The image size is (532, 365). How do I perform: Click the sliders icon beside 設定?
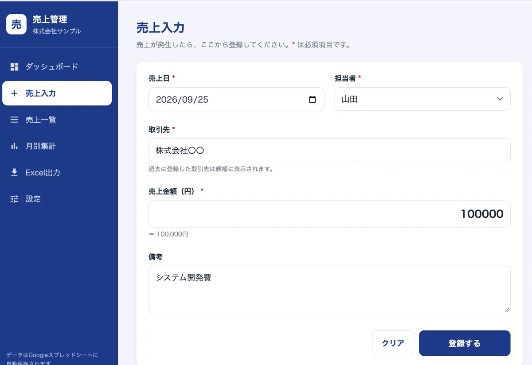pyautogui.click(x=14, y=199)
